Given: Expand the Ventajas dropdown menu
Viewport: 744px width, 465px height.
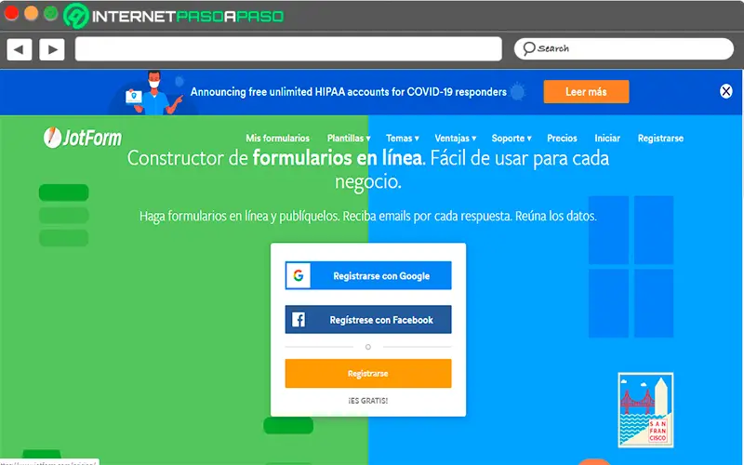Looking at the screenshot, I should click(x=456, y=138).
